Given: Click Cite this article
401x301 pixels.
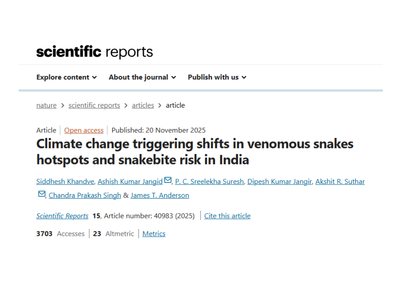Looking at the screenshot, I should point(227,216).
